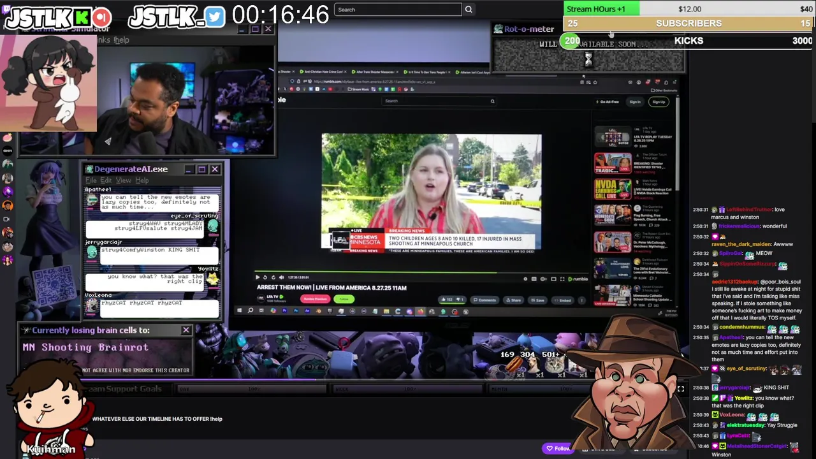
Task: Click Sign In on Rumble page
Action: 635,102
